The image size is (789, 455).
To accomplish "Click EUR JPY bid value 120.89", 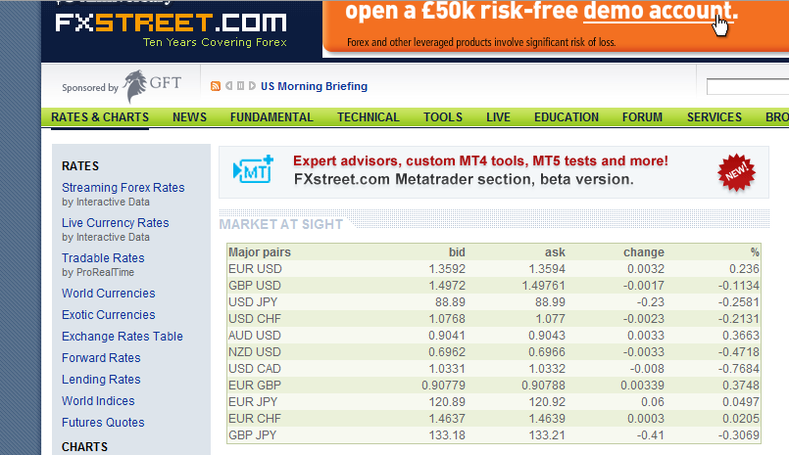I will (x=447, y=402).
